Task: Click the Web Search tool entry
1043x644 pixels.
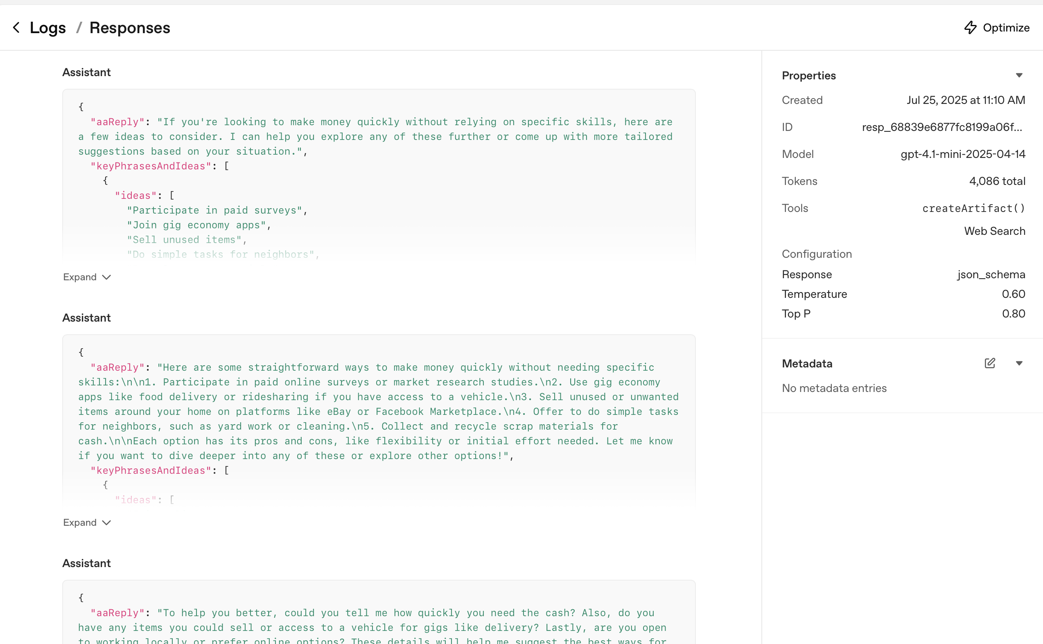Action: click(994, 231)
